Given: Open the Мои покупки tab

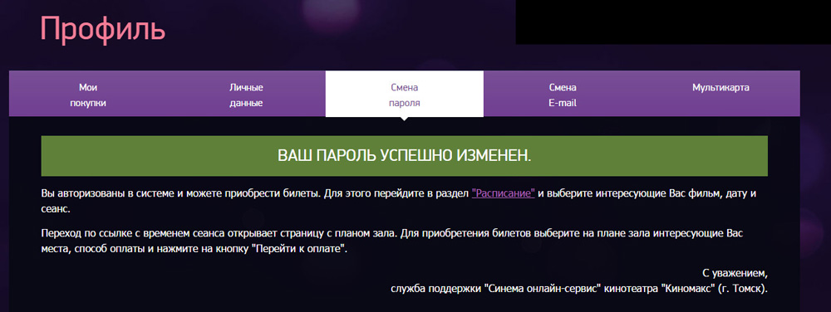Looking at the screenshot, I should 88,95.
